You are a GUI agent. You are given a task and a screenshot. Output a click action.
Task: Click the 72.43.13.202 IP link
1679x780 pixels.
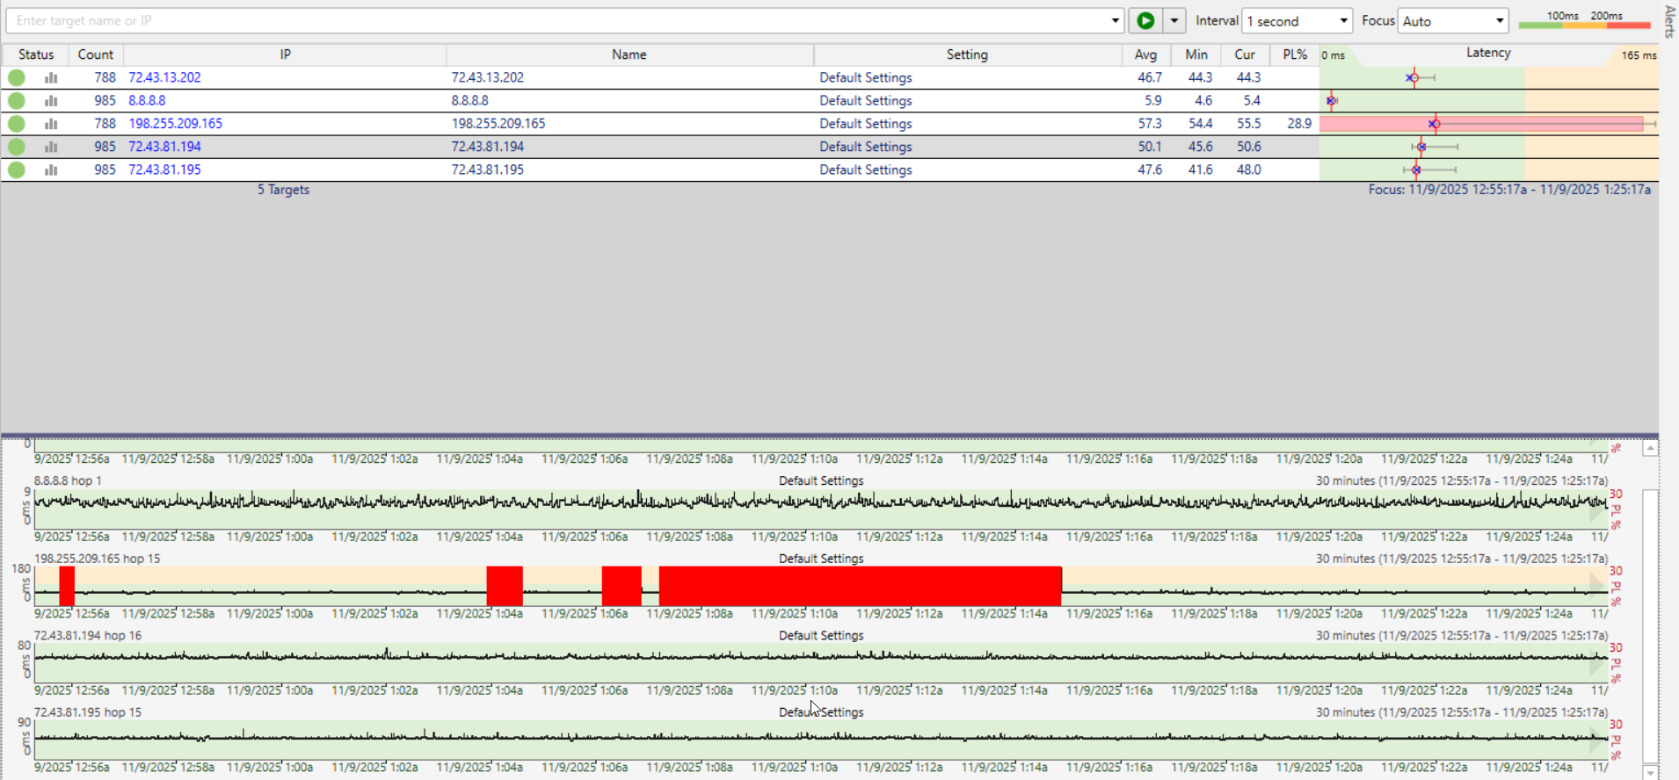pyautogui.click(x=164, y=77)
